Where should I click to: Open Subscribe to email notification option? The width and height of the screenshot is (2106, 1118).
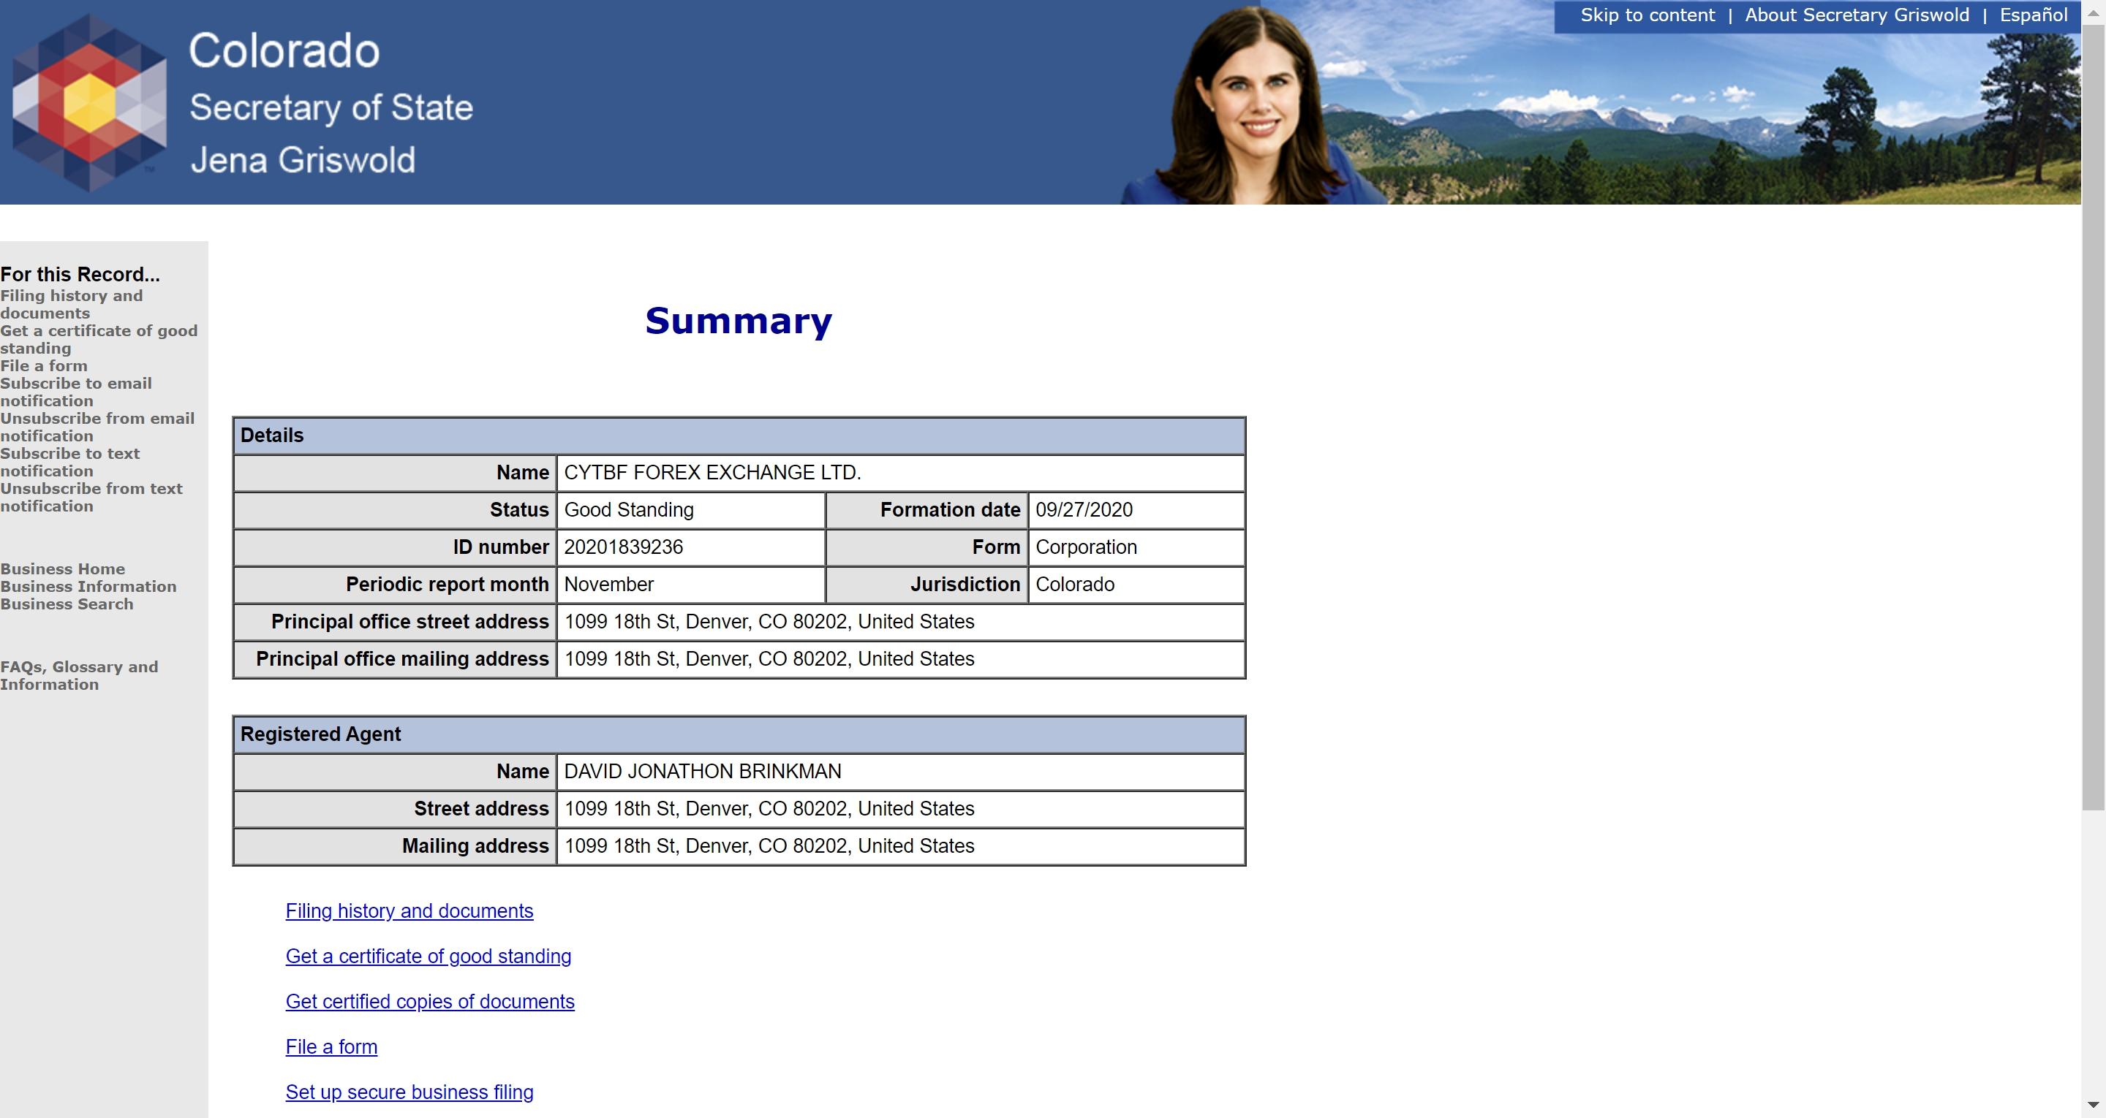tap(75, 391)
